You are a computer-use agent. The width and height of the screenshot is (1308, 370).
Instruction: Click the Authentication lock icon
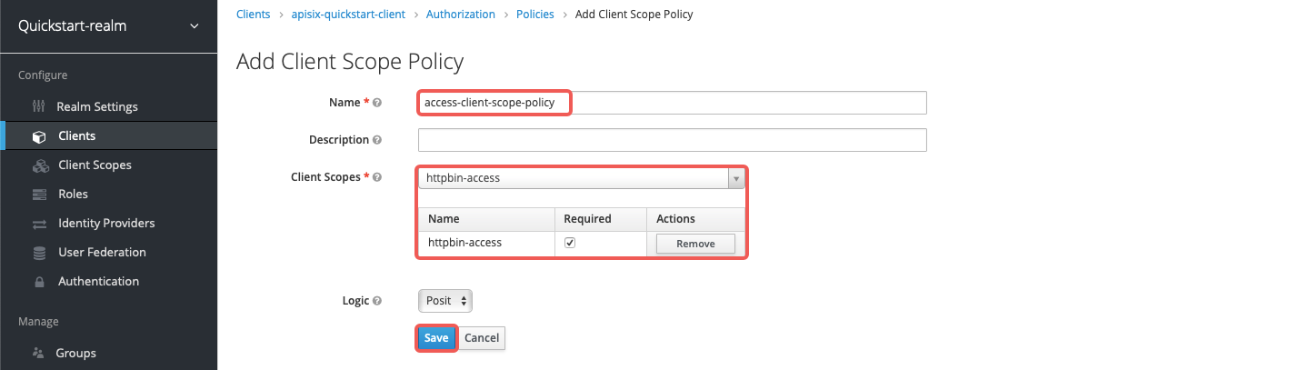38,282
